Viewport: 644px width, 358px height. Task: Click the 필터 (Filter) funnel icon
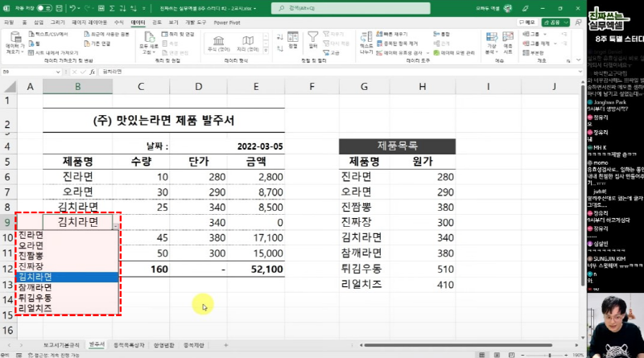[x=313, y=40]
